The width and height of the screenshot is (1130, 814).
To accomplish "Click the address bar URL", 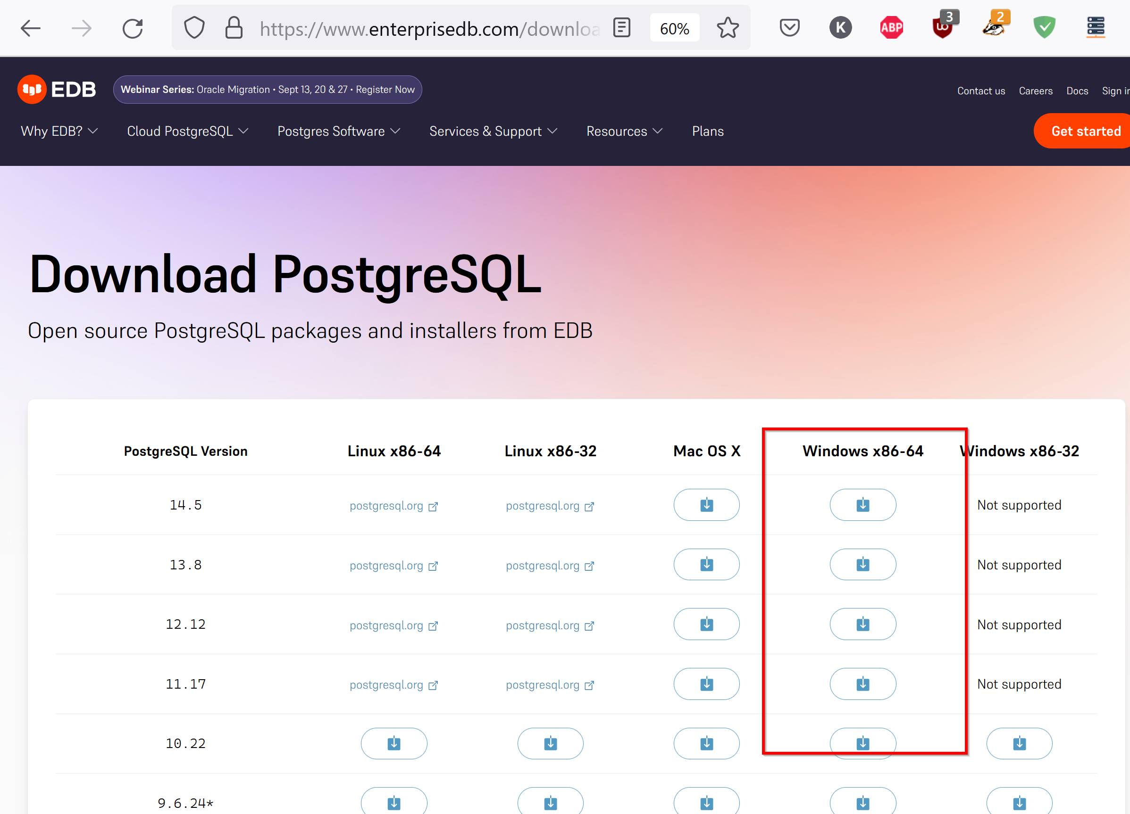I will click(x=428, y=29).
